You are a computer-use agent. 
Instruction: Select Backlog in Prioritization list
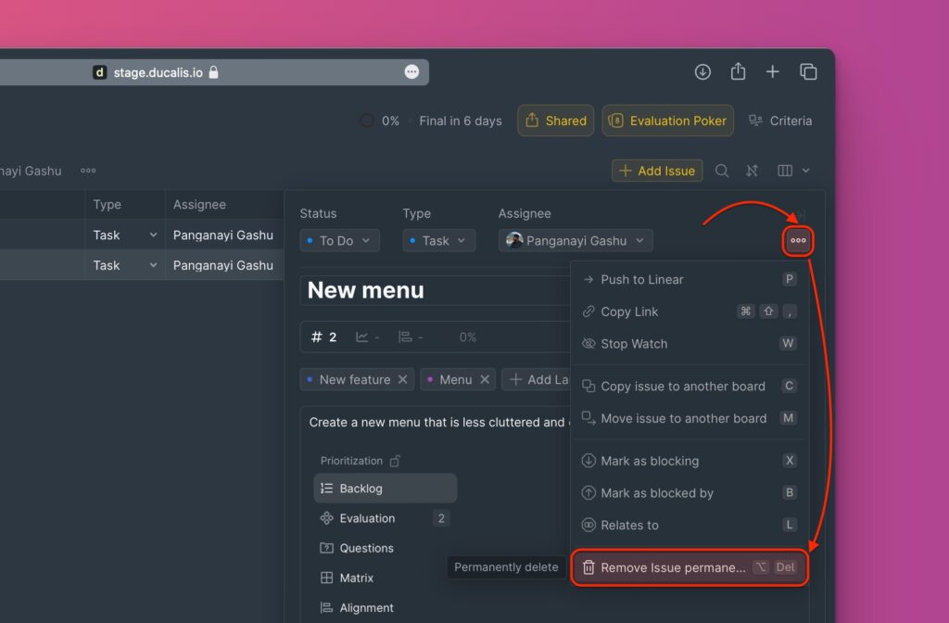click(361, 489)
